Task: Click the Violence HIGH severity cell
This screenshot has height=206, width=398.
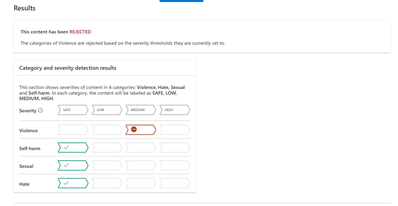Action: tap(175, 130)
